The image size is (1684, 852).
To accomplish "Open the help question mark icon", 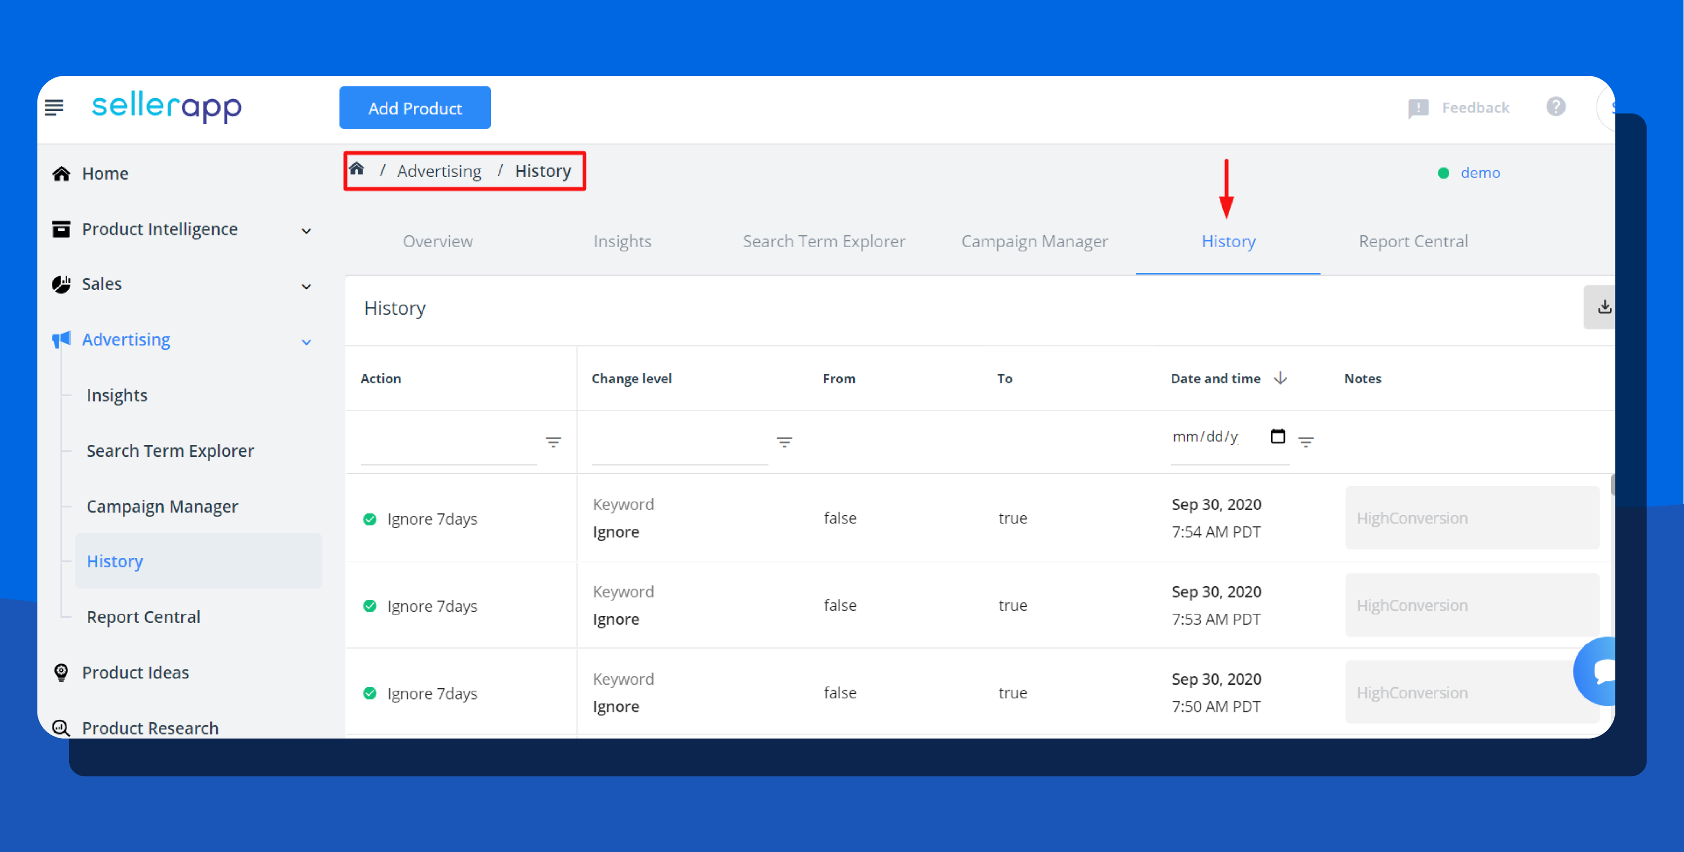I will click(1555, 107).
